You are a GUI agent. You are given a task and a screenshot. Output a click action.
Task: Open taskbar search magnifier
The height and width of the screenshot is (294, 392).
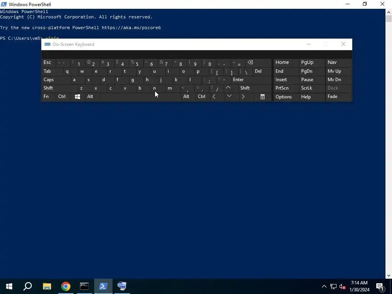coord(28,286)
